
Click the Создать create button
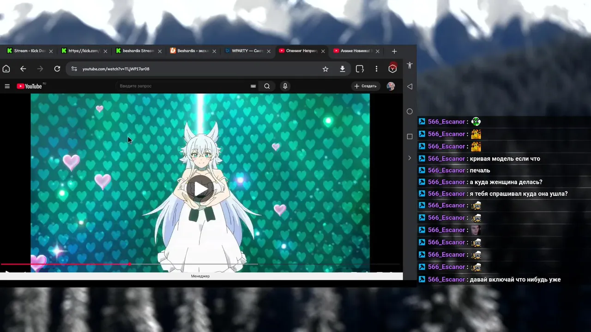366,86
